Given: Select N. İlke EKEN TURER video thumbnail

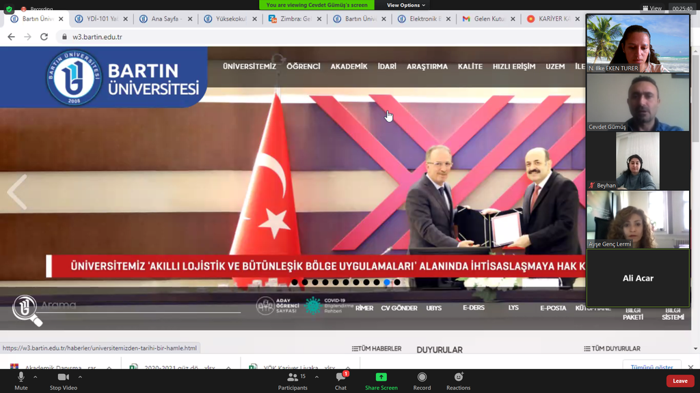Looking at the screenshot, I should pyautogui.click(x=638, y=43).
